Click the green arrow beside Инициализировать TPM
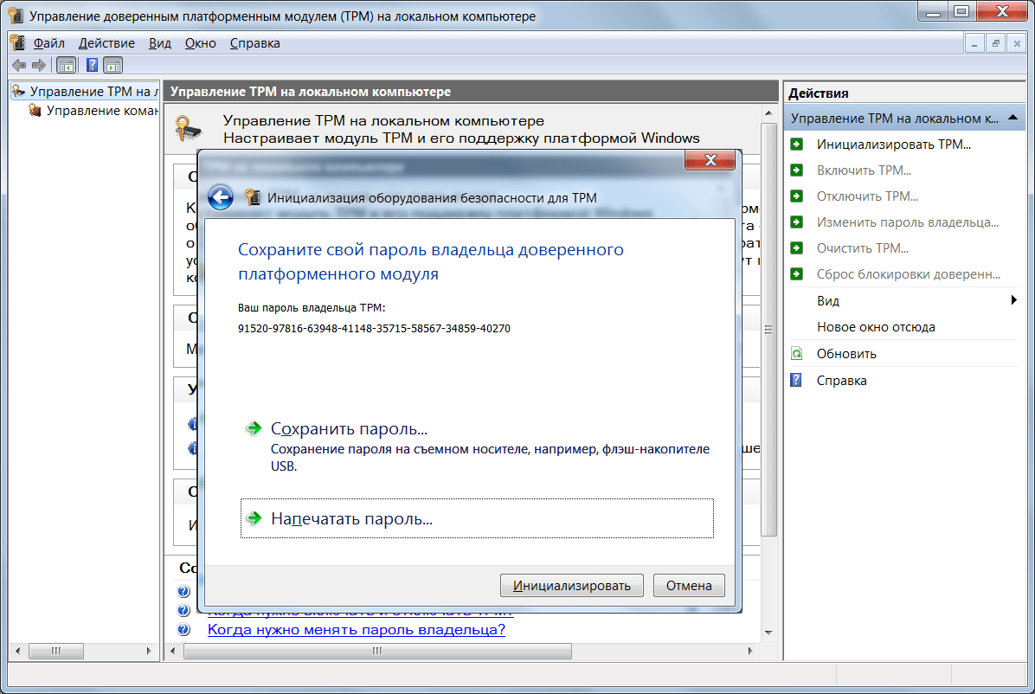 click(x=797, y=145)
